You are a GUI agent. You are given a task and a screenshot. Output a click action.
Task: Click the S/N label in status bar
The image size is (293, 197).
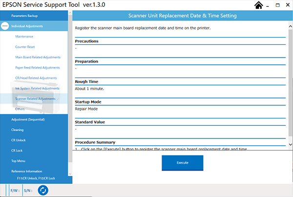pyautogui.click(x=28, y=191)
